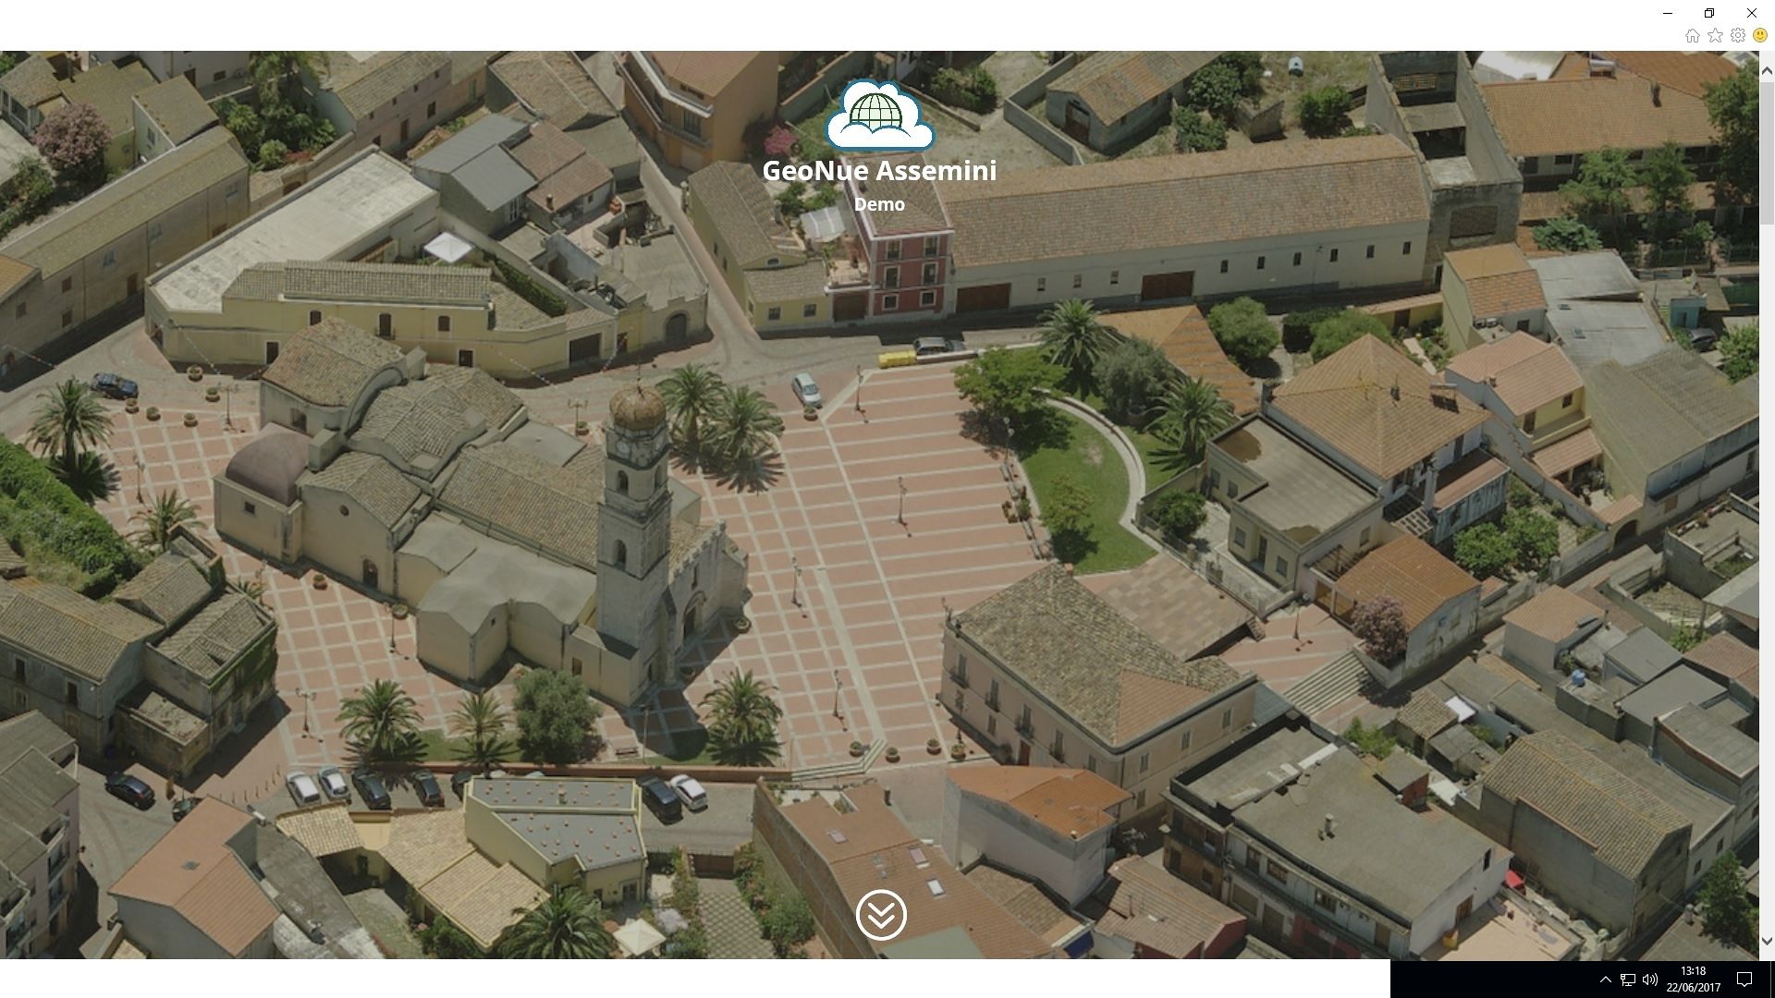Viewport: 1775px width, 998px height.
Task: Restore down the browser window
Action: pos(1709,13)
